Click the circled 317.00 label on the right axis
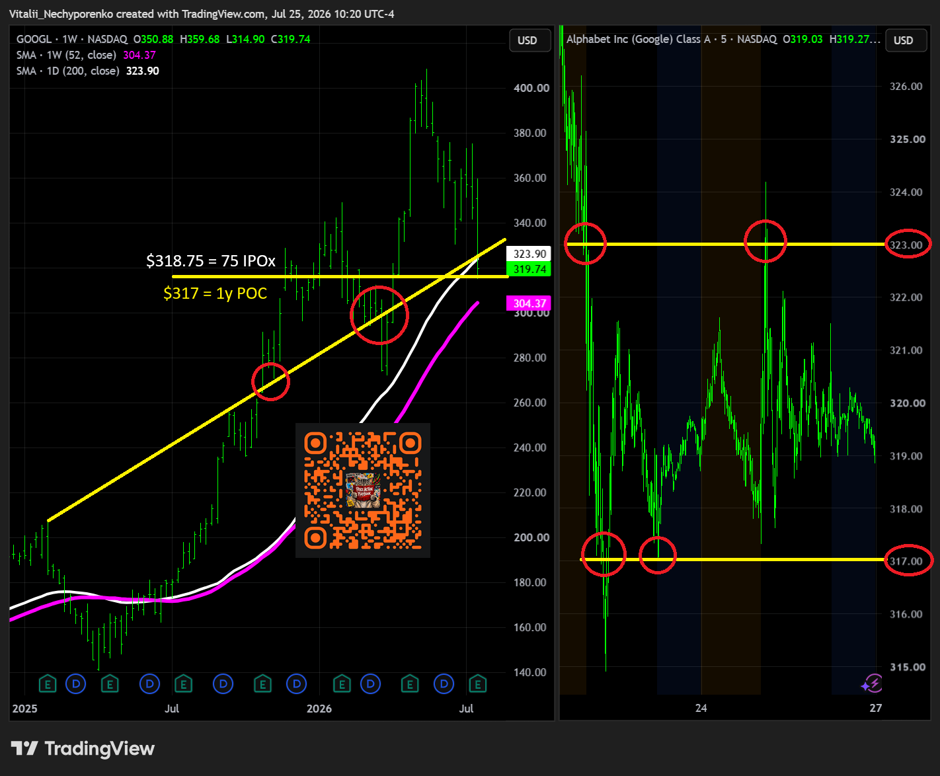The height and width of the screenshot is (776, 940). [906, 561]
